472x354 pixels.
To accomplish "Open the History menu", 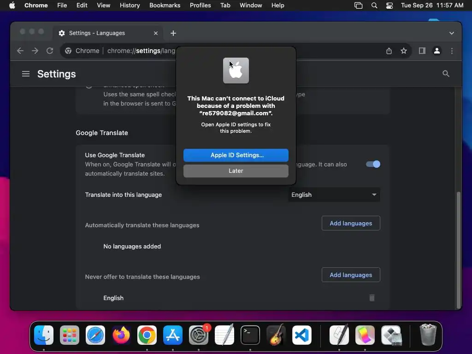I will [130, 6].
